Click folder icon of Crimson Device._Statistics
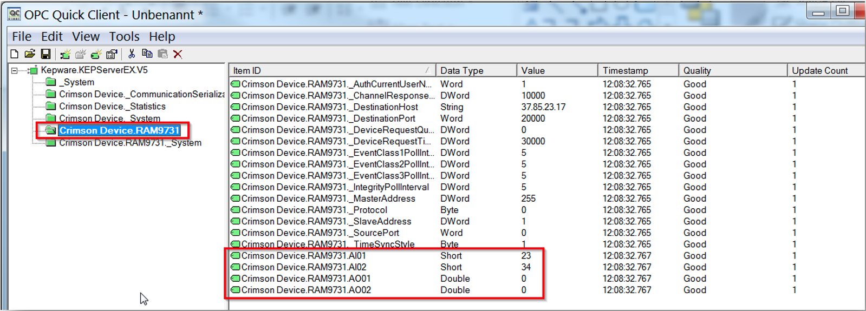Screen dimensions: 866x311 point(51,107)
